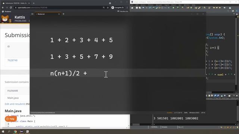Click the line 1 + 3 + 5 + 7 + 9
This screenshot has height=134, width=239.
pos(81,57)
